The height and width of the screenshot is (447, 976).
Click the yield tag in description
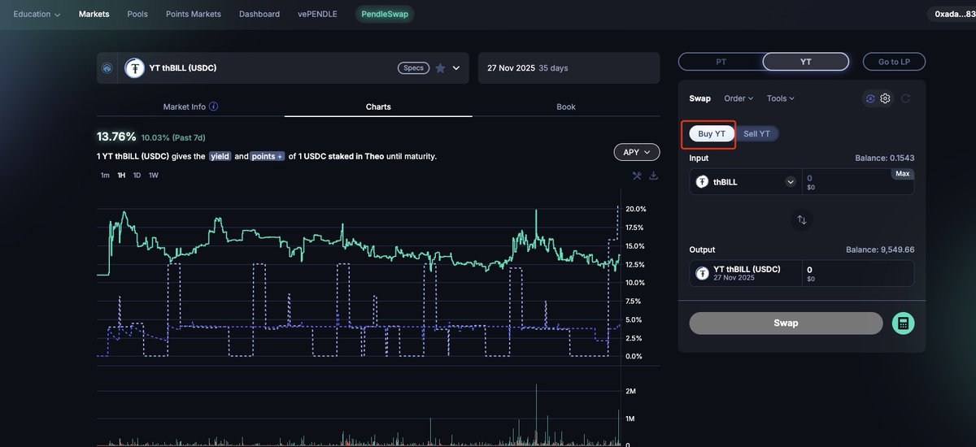[x=220, y=156]
